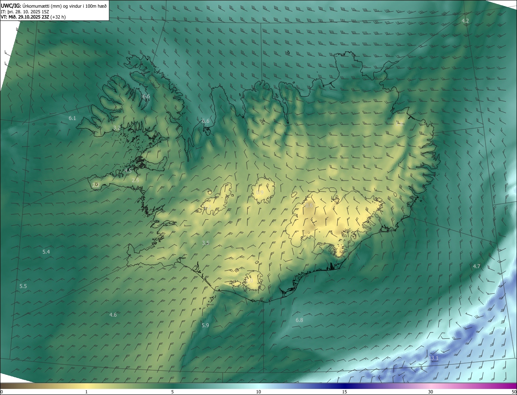Click the colorbar tick labeled 10
The width and height of the screenshot is (517, 395).
tap(258, 392)
